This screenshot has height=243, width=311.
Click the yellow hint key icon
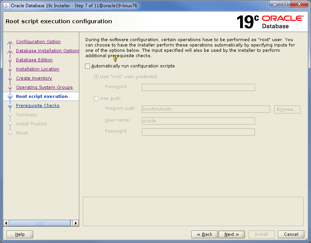pyautogui.click(x=115, y=59)
